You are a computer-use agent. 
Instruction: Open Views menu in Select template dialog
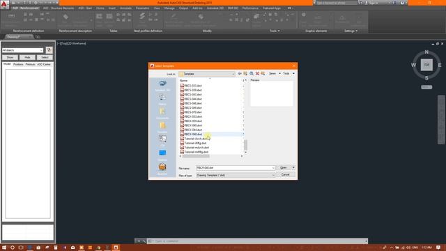[275, 74]
